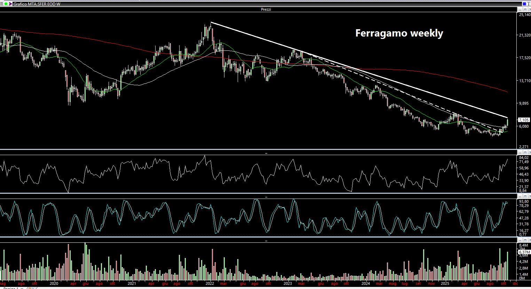The height and width of the screenshot is (289, 531).
Task: Maximize the oscillator pane with the 84,02 scale
Action: (525, 153)
